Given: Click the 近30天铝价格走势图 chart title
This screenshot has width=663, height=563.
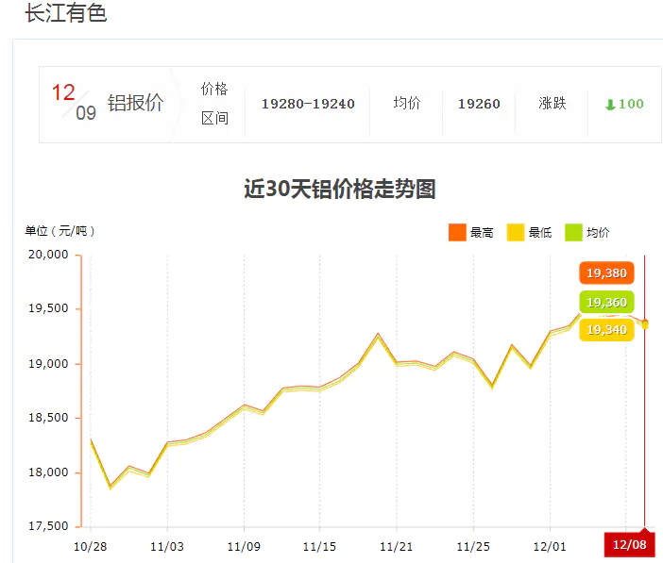Looking at the screenshot, I should pos(339,189).
